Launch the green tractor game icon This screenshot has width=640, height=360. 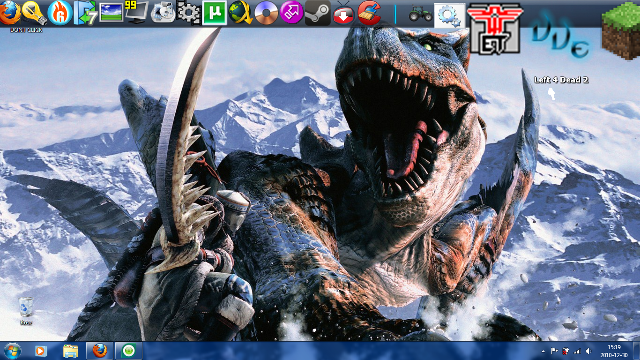[421, 13]
